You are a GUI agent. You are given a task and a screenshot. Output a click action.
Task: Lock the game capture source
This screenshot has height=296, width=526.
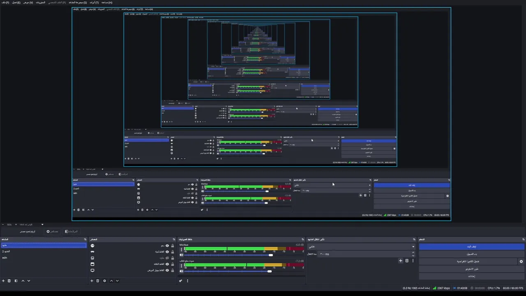[173, 252]
